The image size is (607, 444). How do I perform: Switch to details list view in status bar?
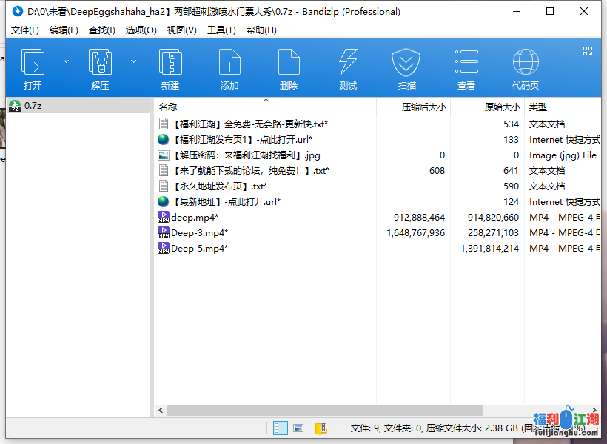(281, 428)
